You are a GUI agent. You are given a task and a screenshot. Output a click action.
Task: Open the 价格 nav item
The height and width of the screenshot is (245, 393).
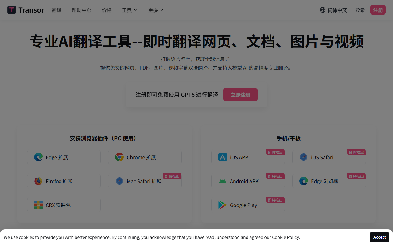[107, 10]
